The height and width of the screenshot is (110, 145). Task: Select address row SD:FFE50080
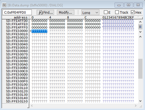point(17,58)
